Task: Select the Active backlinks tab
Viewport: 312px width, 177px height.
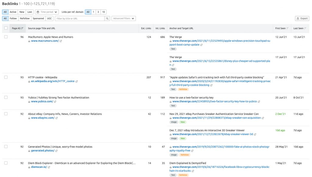Action: coord(13,12)
